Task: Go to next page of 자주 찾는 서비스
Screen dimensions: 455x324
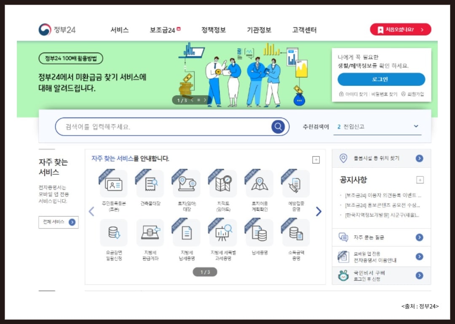Action: (x=318, y=211)
